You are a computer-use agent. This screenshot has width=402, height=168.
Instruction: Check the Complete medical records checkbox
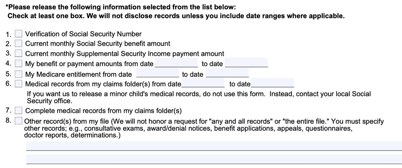(19, 111)
